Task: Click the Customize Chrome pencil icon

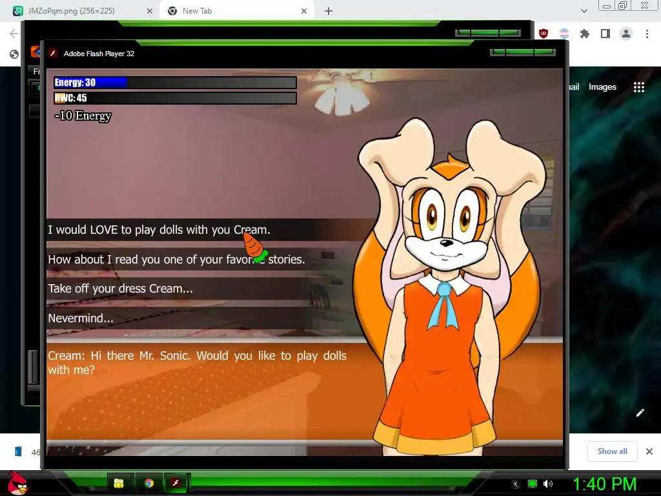Action: click(640, 413)
